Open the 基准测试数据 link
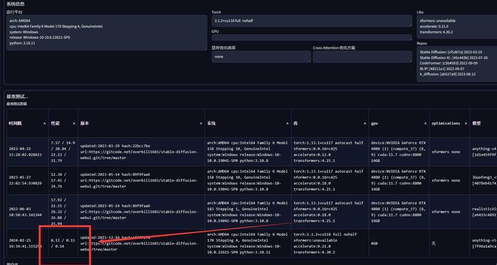 [17, 103]
